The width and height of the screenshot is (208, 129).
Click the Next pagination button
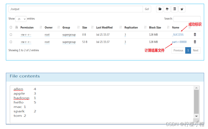(196, 50)
